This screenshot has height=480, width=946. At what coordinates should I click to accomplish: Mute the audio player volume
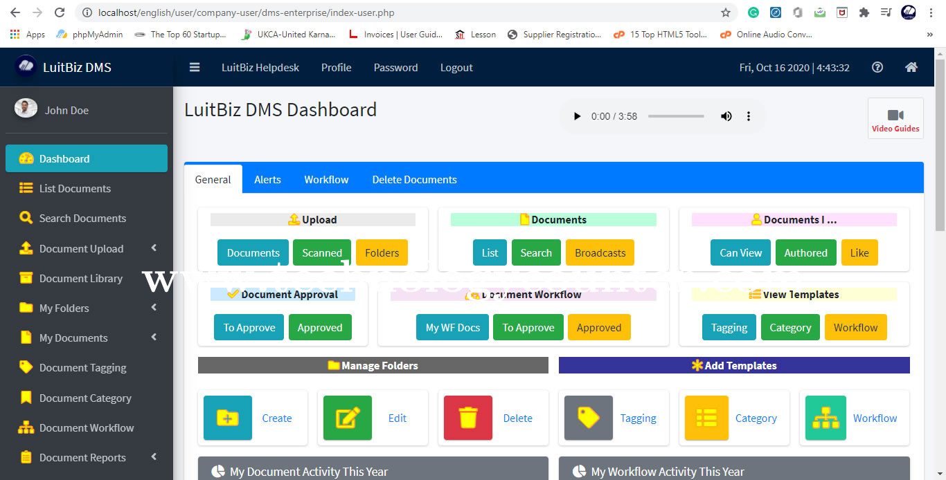(726, 116)
